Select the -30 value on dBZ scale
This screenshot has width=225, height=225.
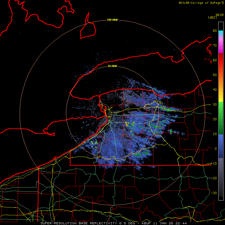click(x=214, y=193)
